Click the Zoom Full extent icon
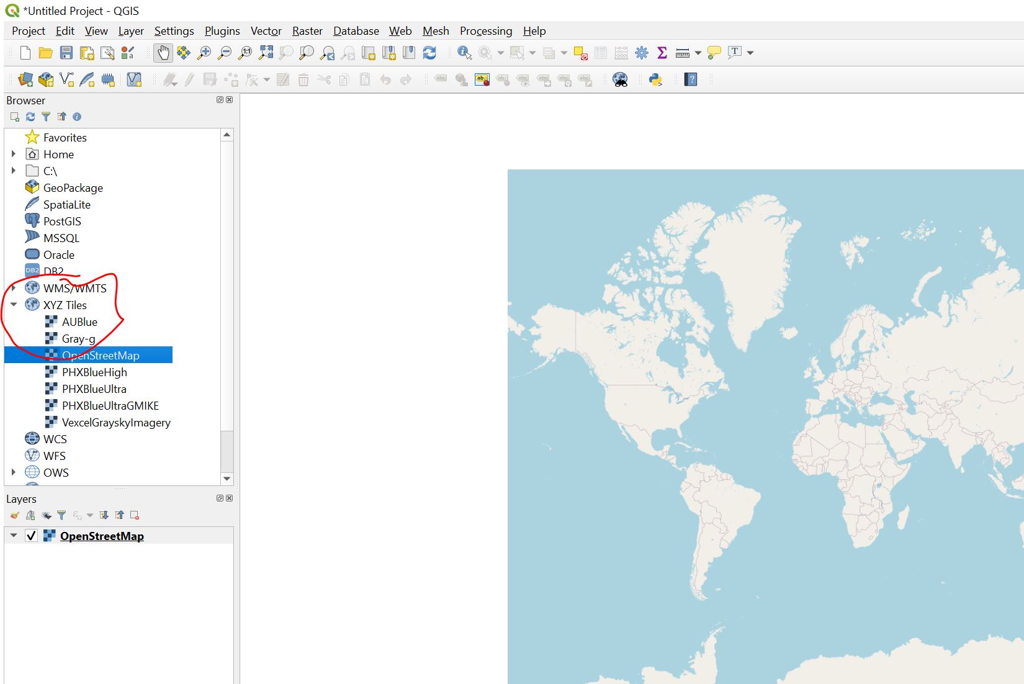 (x=266, y=53)
